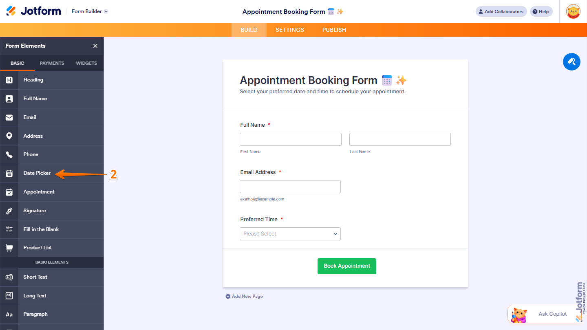Screen dimensions: 587x330
Task: Click the Product List cart icon
Action: pyautogui.click(x=9, y=248)
